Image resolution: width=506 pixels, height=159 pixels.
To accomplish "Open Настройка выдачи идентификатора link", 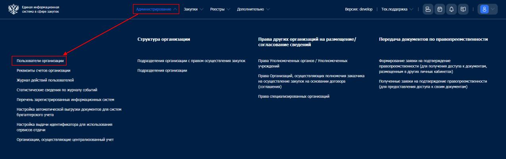I will (x=64, y=127).
